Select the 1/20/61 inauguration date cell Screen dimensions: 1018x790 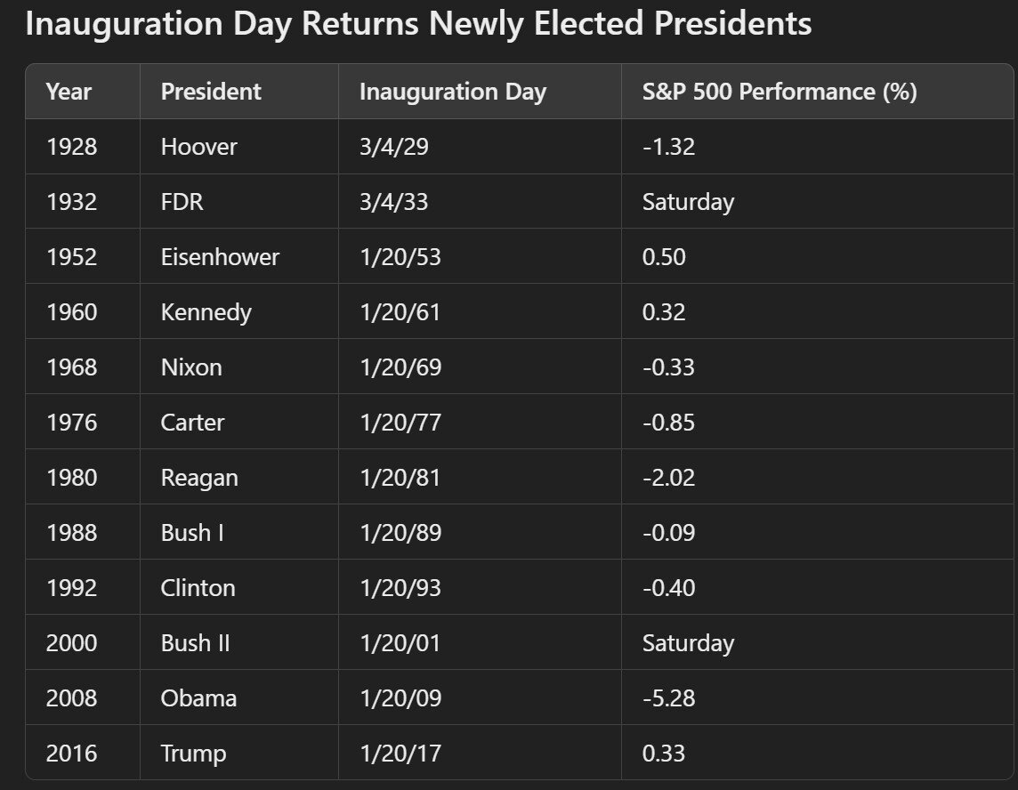[400, 312]
